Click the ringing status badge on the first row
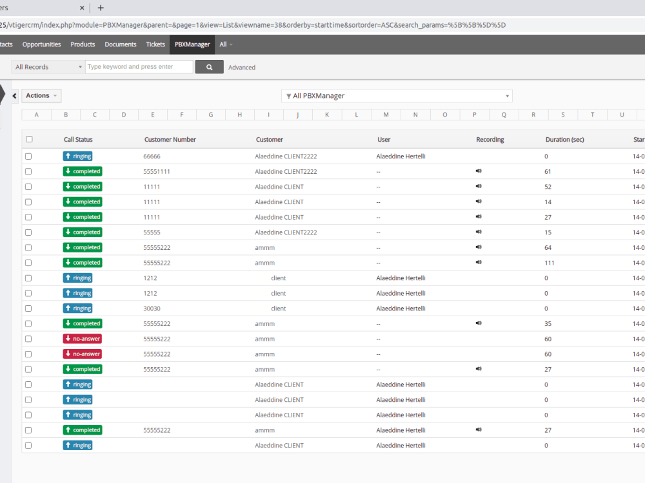The height and width of the screenshot is (483, 645). 77,156
